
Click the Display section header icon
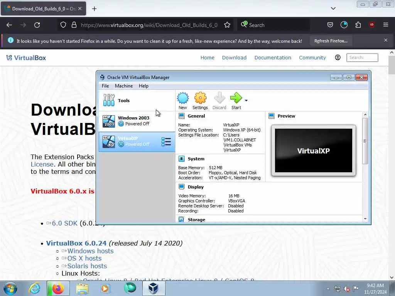click(x=181, y=187)
